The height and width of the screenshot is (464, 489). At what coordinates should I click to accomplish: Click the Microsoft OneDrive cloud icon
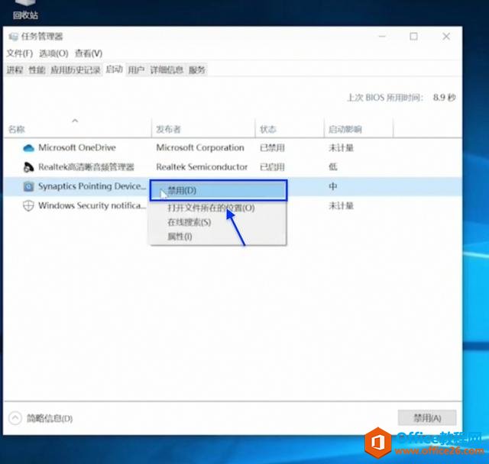(x=28, y=148)
